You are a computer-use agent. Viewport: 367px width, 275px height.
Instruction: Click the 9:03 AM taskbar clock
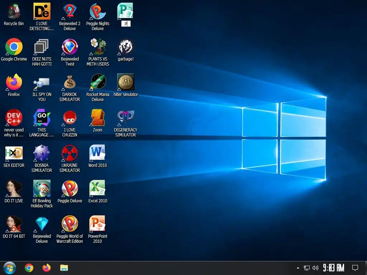click(334, 268)
